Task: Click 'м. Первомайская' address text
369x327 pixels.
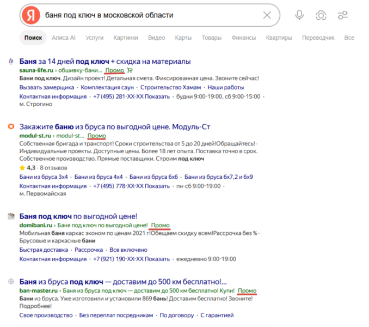Action: [42, 193]
